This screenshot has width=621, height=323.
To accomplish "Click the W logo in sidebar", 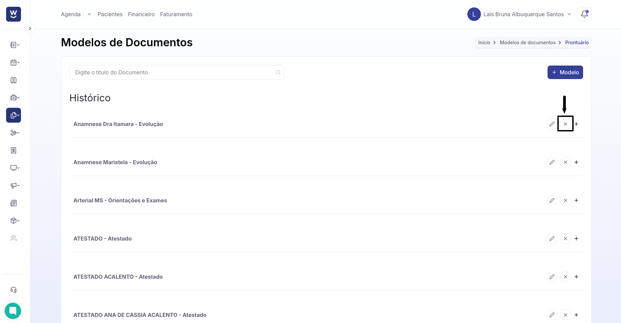I will pyautogui.click(x=14, y=14).
